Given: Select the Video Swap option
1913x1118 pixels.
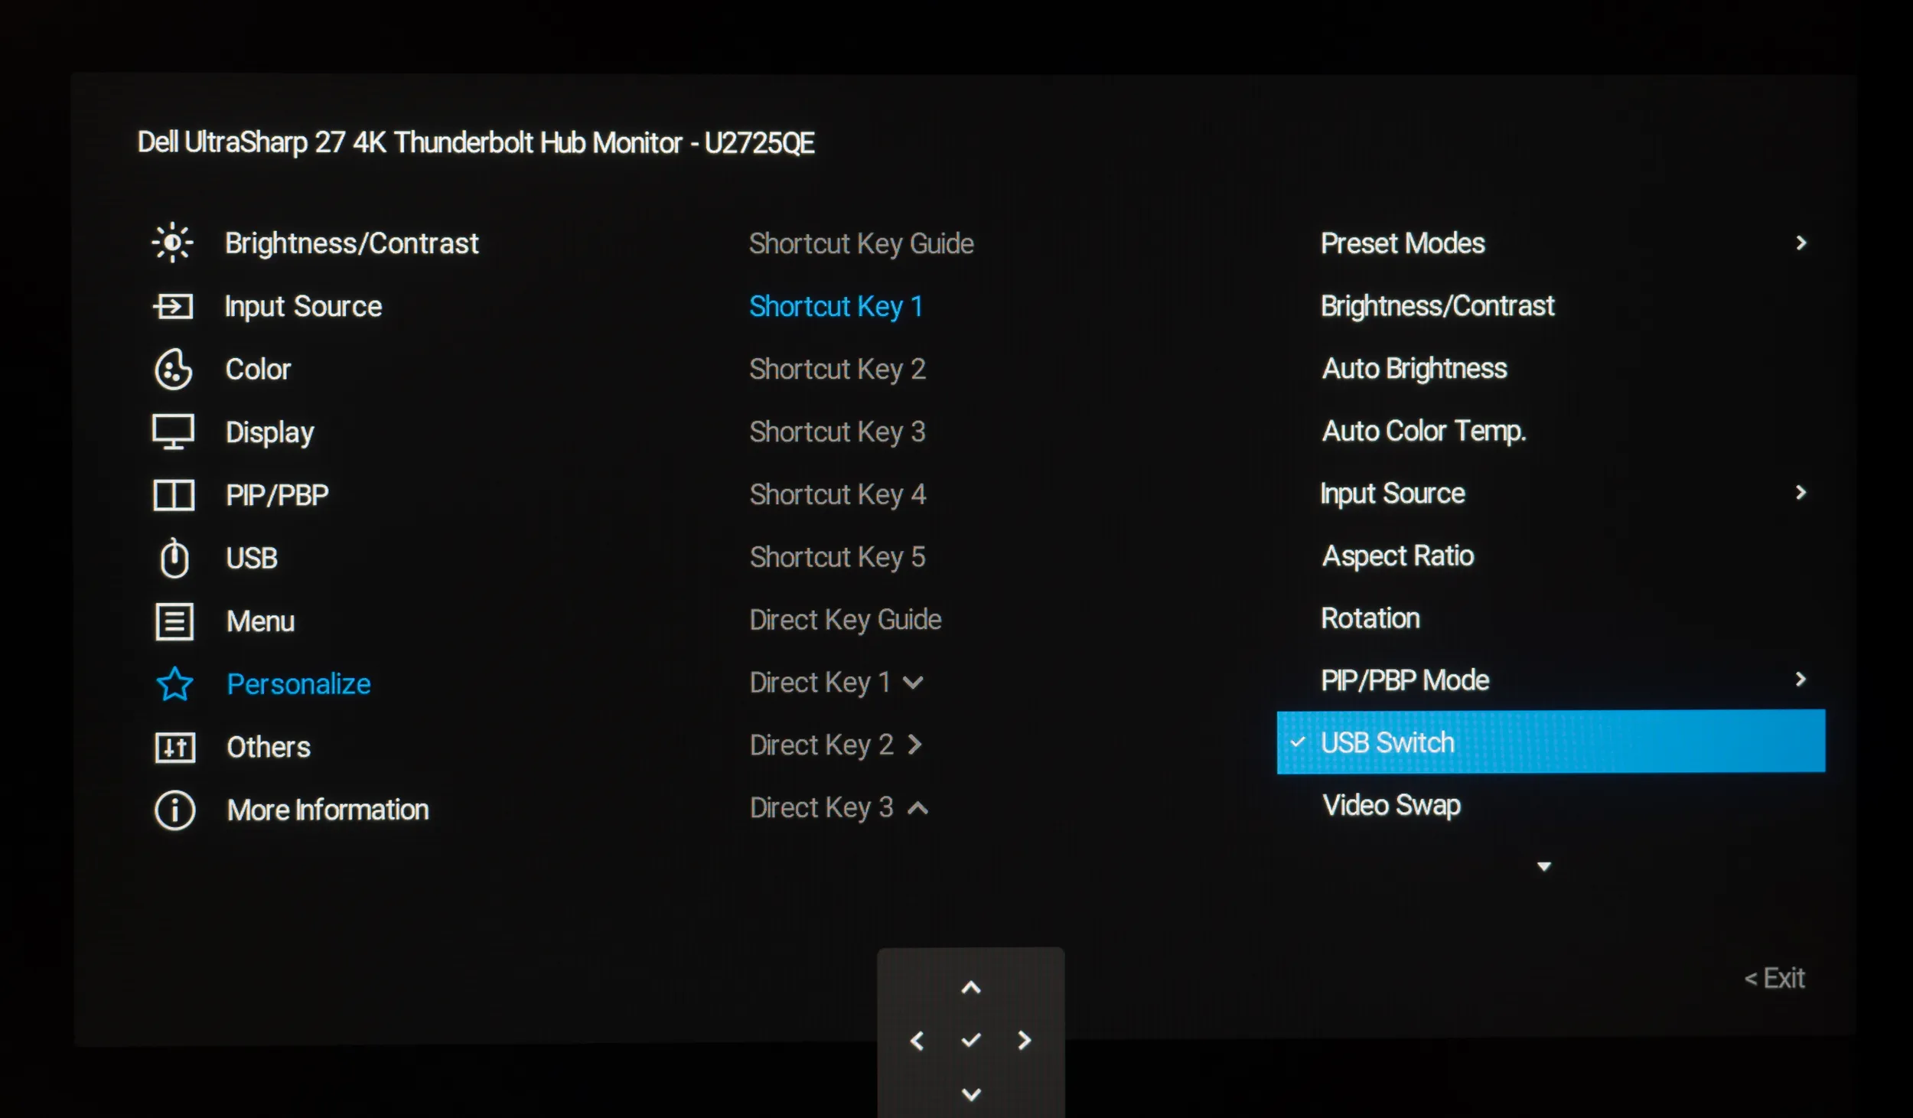Looking at the screenshot, I should (1391, 805).
